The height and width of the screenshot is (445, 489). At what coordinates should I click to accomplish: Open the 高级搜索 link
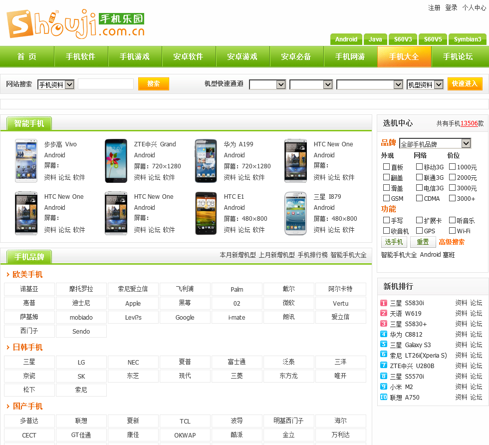click(x=452, y=242)
